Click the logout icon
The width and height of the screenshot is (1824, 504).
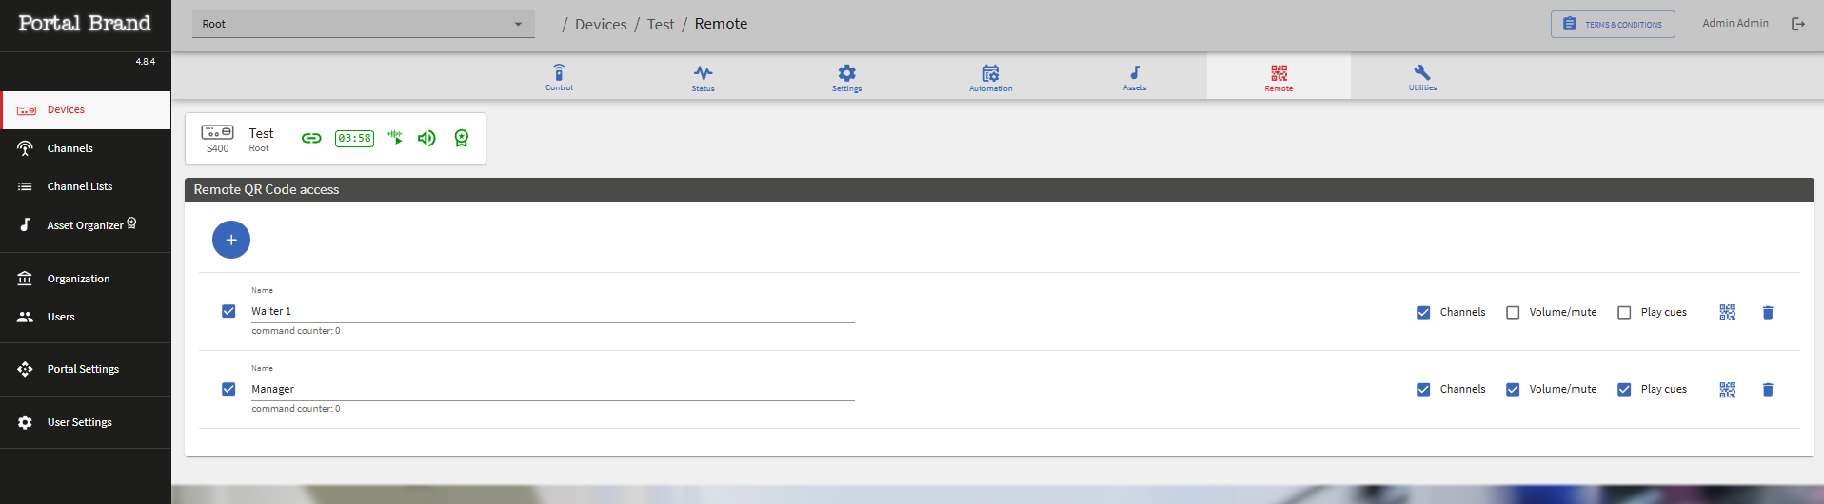(x=1798, y=24)
